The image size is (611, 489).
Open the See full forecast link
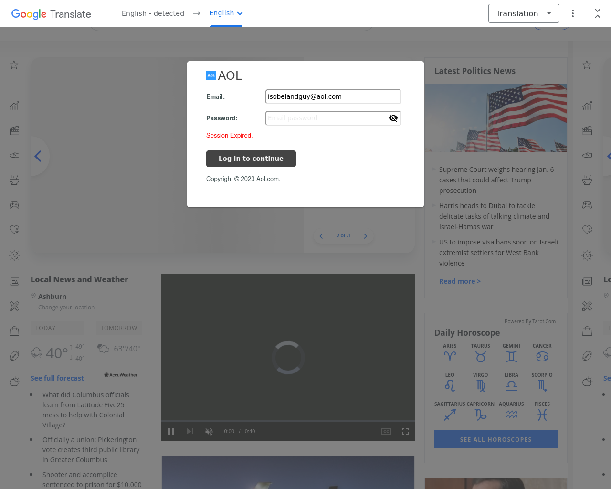pyautogui.click(x=57, y=378)
